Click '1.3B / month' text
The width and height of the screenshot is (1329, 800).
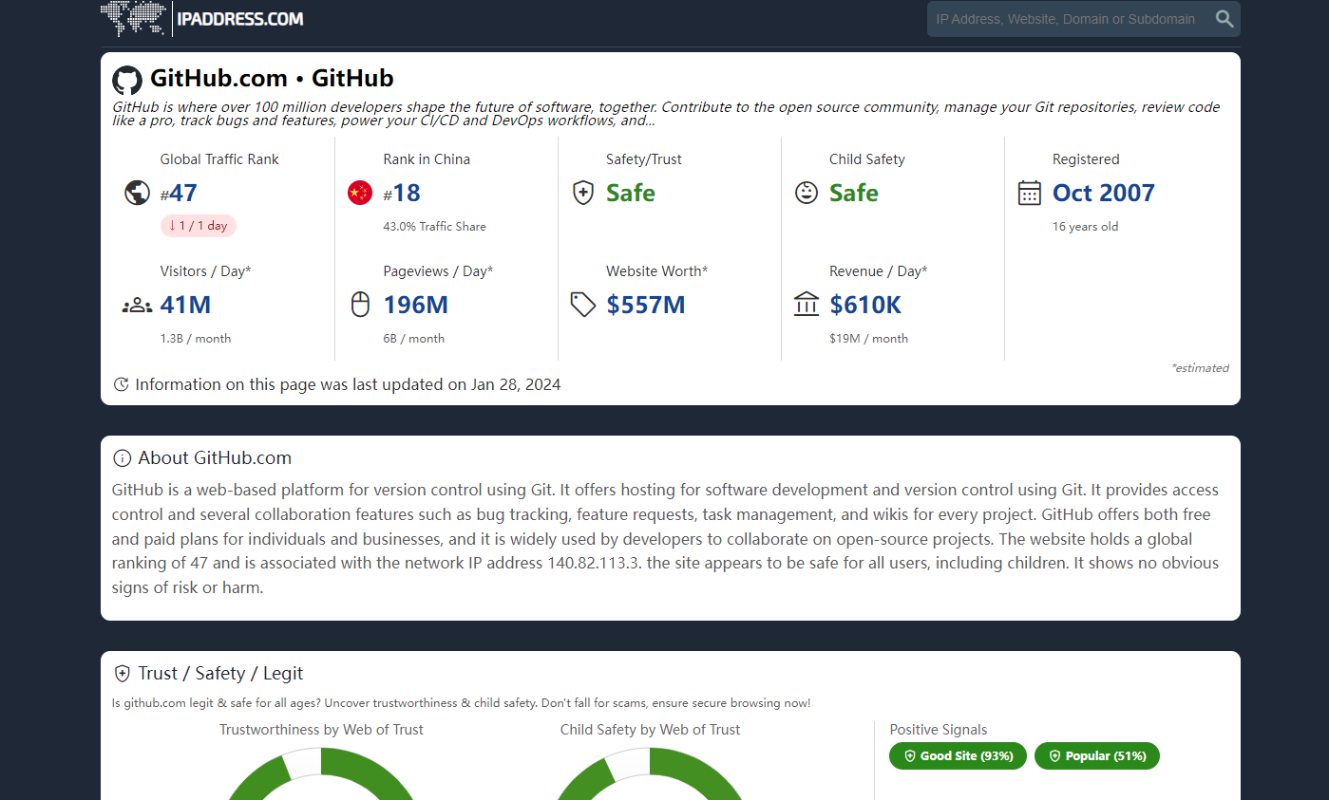pyautogui.click(x=196, y=339)
